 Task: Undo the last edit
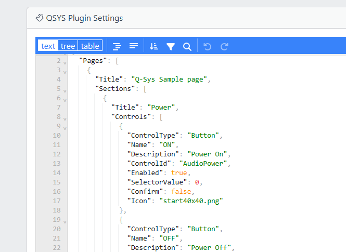click(x=208, y=46)
